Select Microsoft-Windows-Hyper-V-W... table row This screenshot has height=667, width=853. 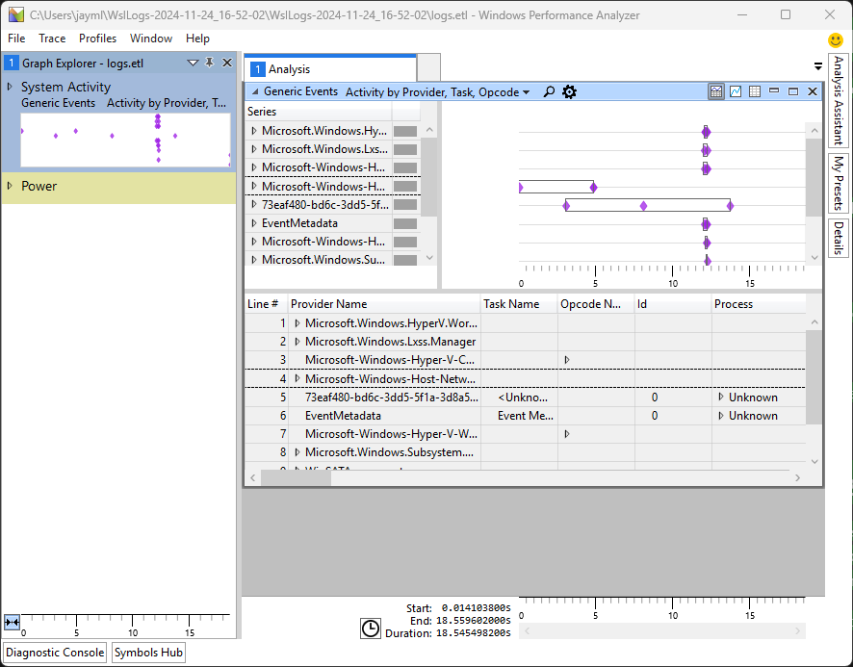pyautogui.click(x=525, y=434)
